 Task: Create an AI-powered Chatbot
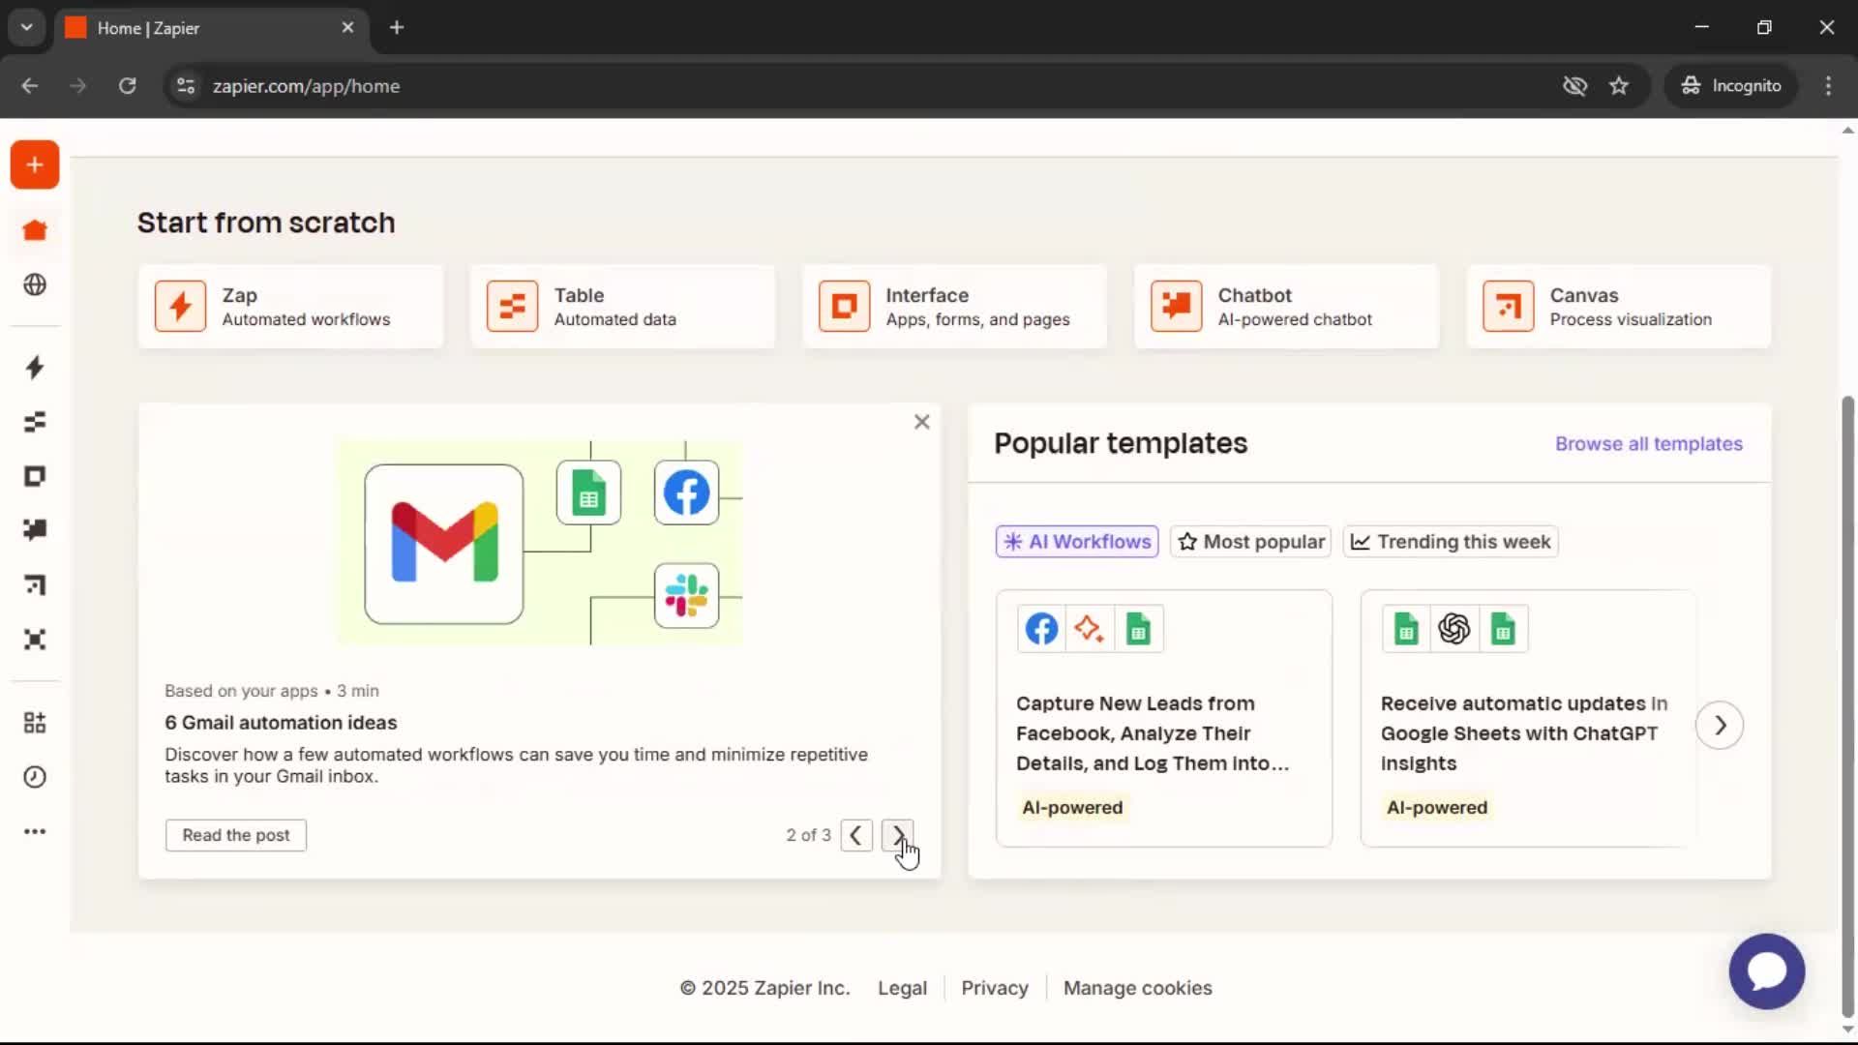[1286, 307]
